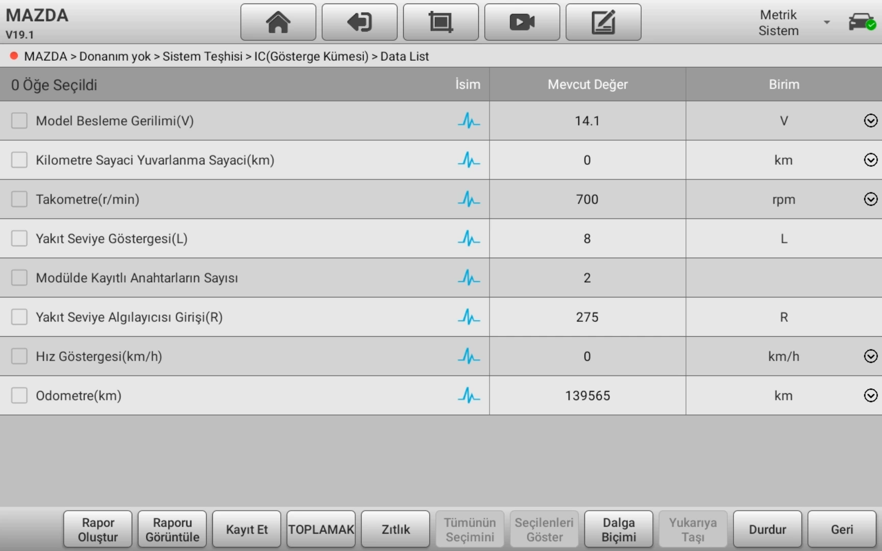Click the Rapor Oluştur button

[x=98, y=530]
